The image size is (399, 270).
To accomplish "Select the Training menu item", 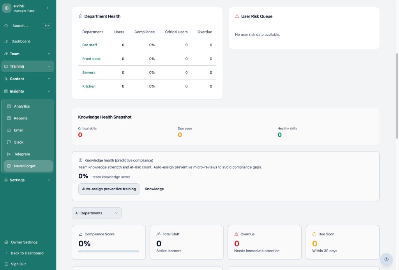I will pyautogui.click(x=17, y=66).
